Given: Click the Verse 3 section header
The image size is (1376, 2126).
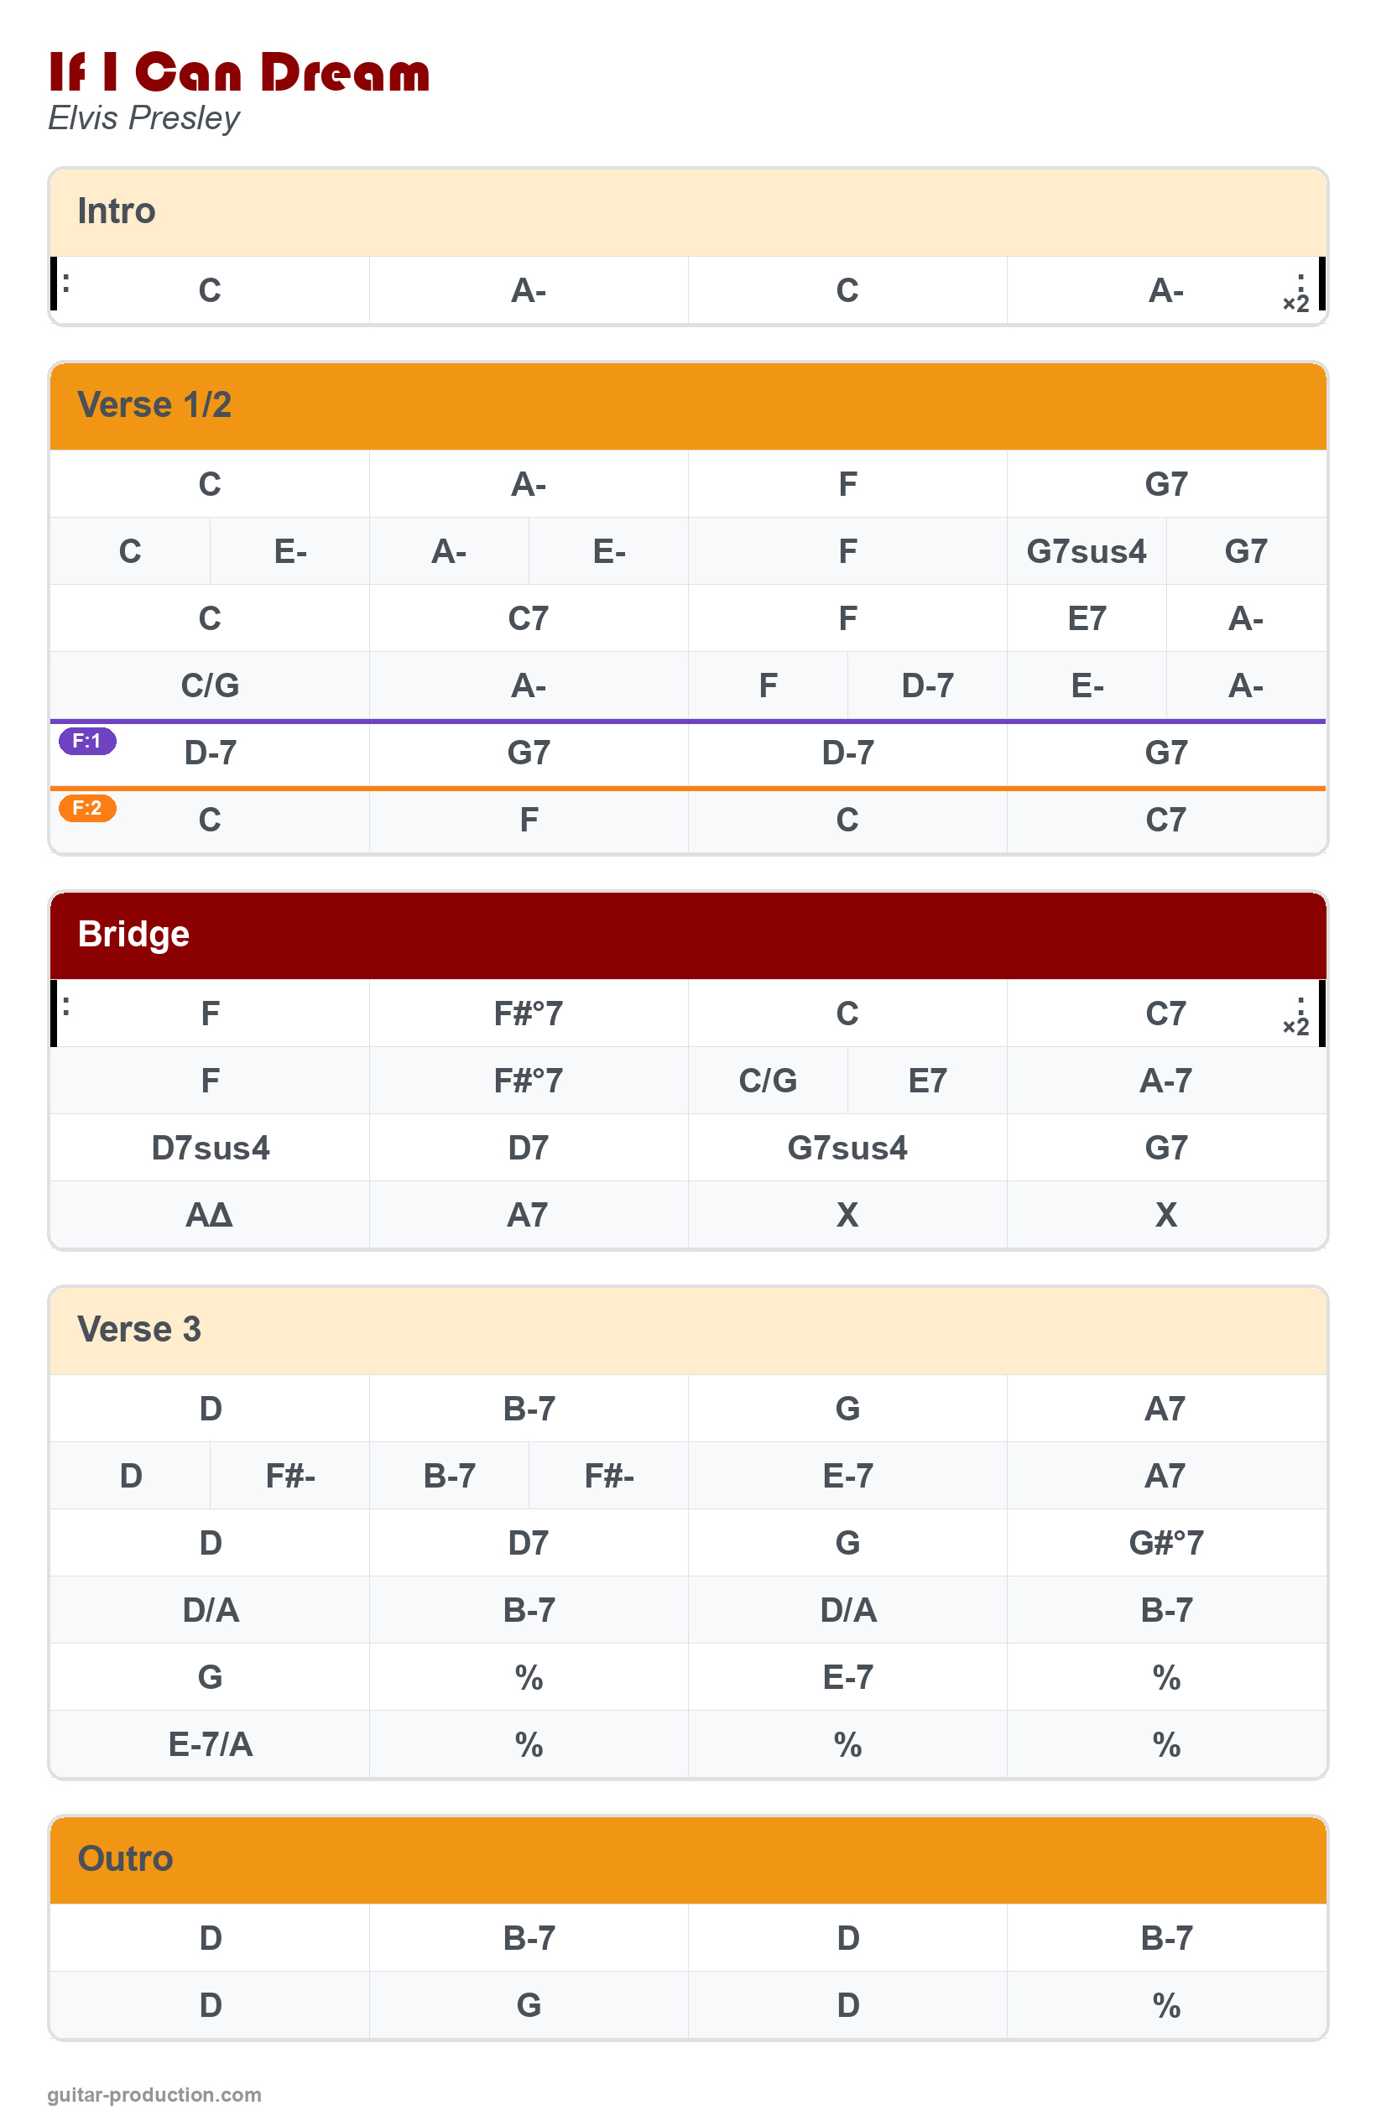Looking at the screenshot, I should point(688,1329).
